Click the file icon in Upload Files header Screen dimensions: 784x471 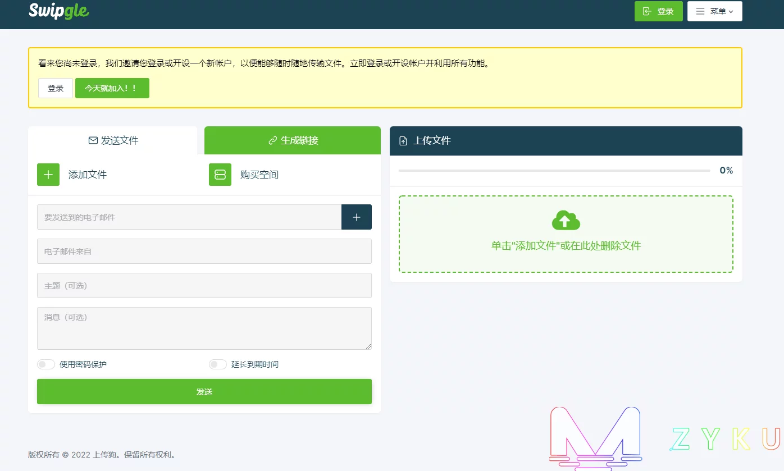403,141
